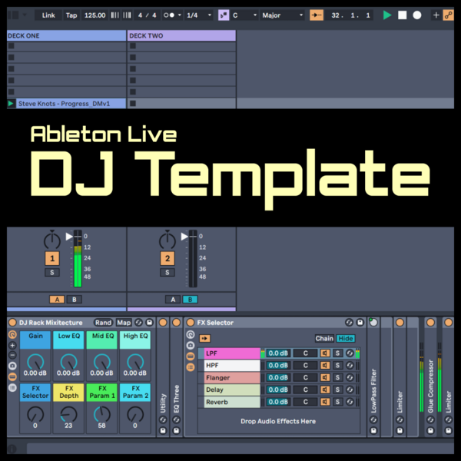Solo DECK ONE with its S button
The width and height of the screenshot is (461, 461).
click(x=52, y=273)
